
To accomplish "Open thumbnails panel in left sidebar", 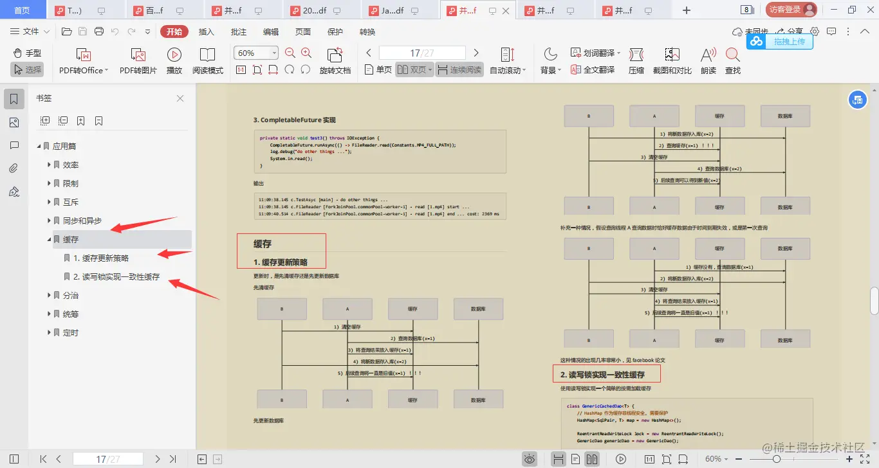I will (x=14, y=123).
